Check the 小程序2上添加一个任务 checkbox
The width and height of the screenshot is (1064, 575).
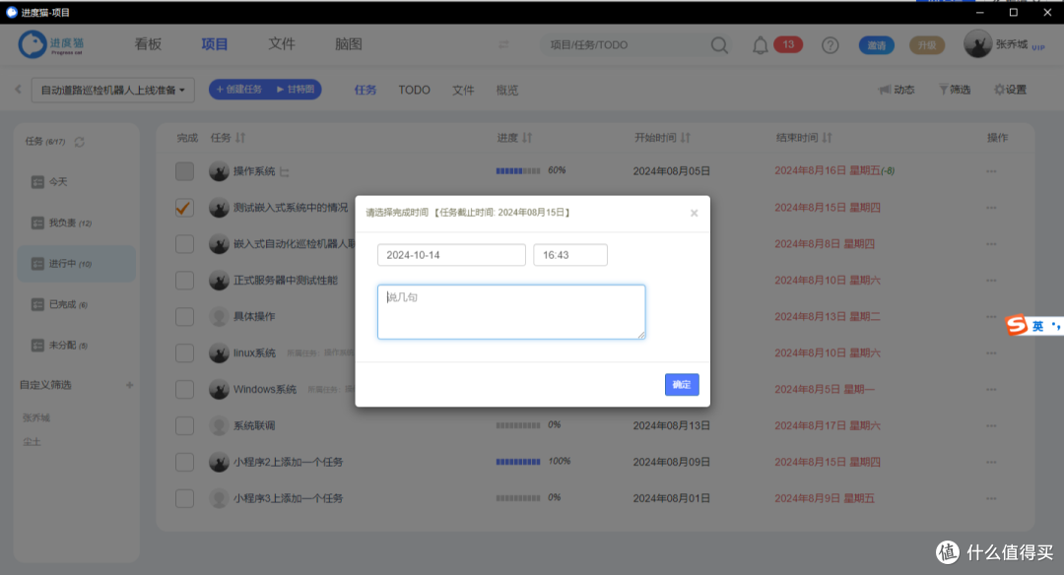pyautogui.click(x=184, y=463)
